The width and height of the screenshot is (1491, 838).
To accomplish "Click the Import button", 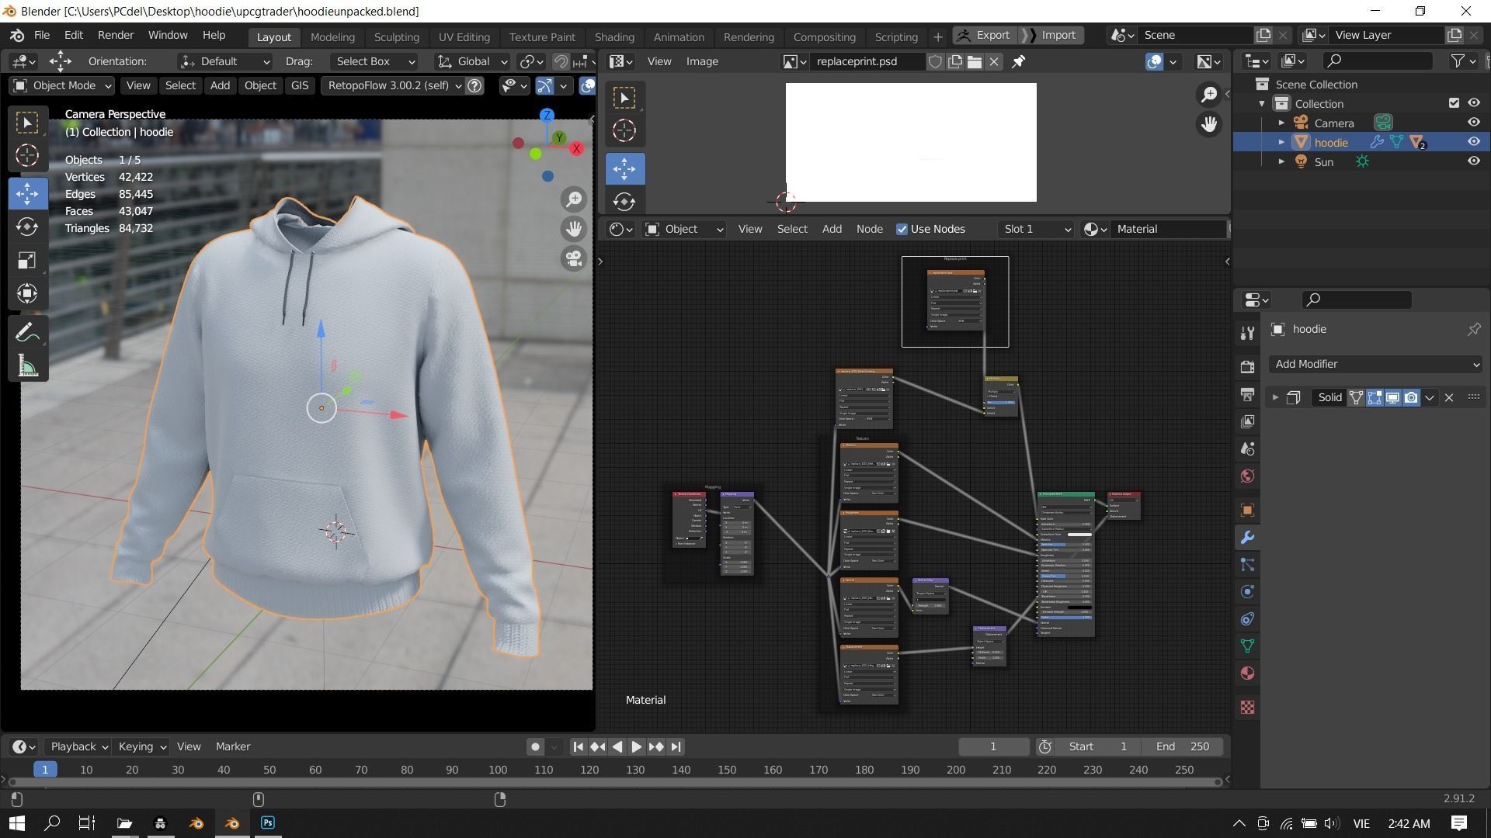I will tap(1051, 36).
